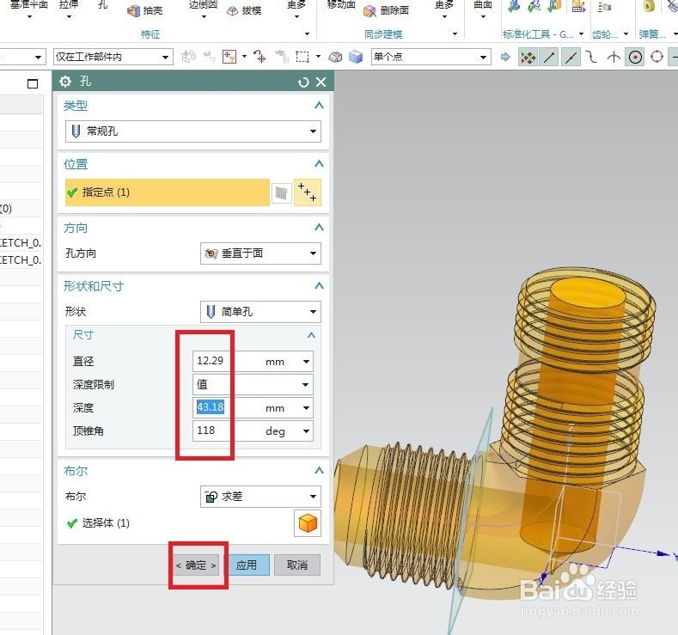Maximize the left navigator panel square icon
678x635 pixels.
pyautogui.click(x=33, y=84)
